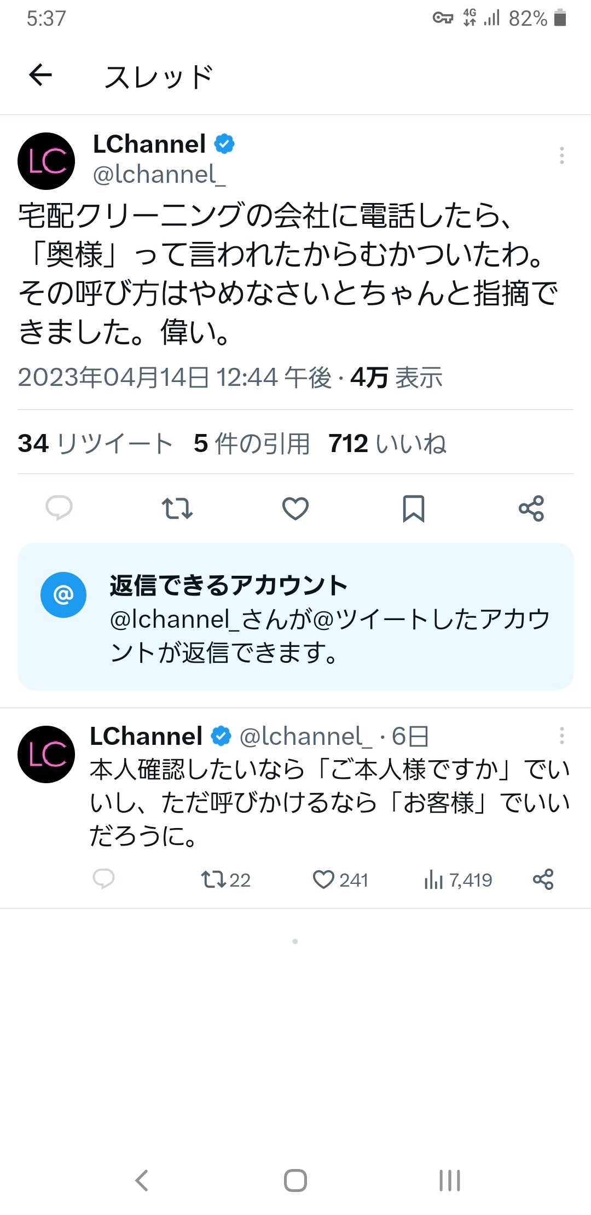Open the LChannel profile picture on main tweet
The width and height of the screenshot is (591, 1215).
tap(47, 161)
